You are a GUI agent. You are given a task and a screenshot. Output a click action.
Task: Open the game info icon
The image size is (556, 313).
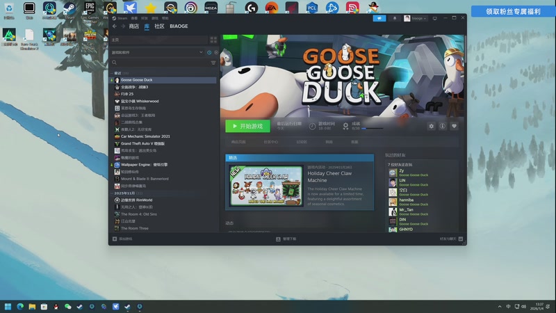443,126
